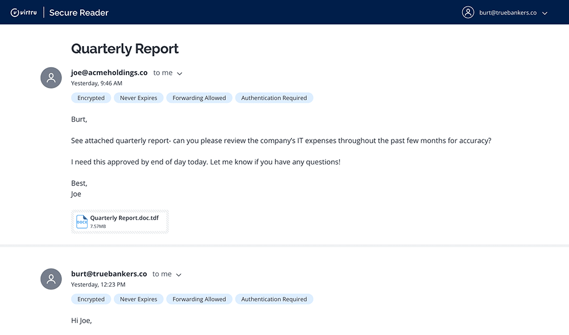Expand recipients chevron on Burt's message

pos(179,275)
